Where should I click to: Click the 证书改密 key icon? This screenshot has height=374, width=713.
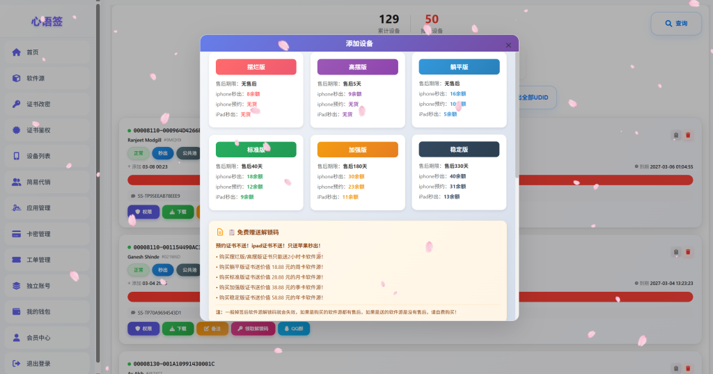(17, 104)
